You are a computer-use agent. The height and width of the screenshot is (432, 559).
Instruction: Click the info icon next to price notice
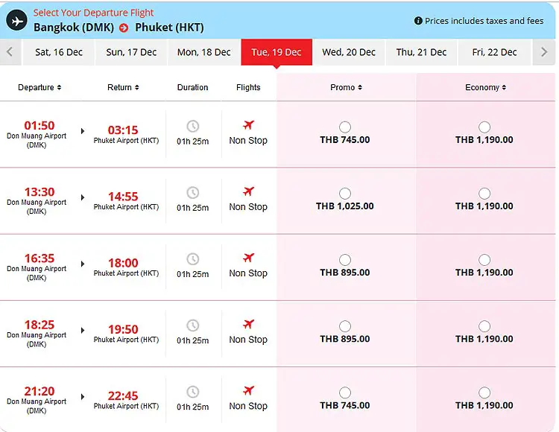pos(418,21)
